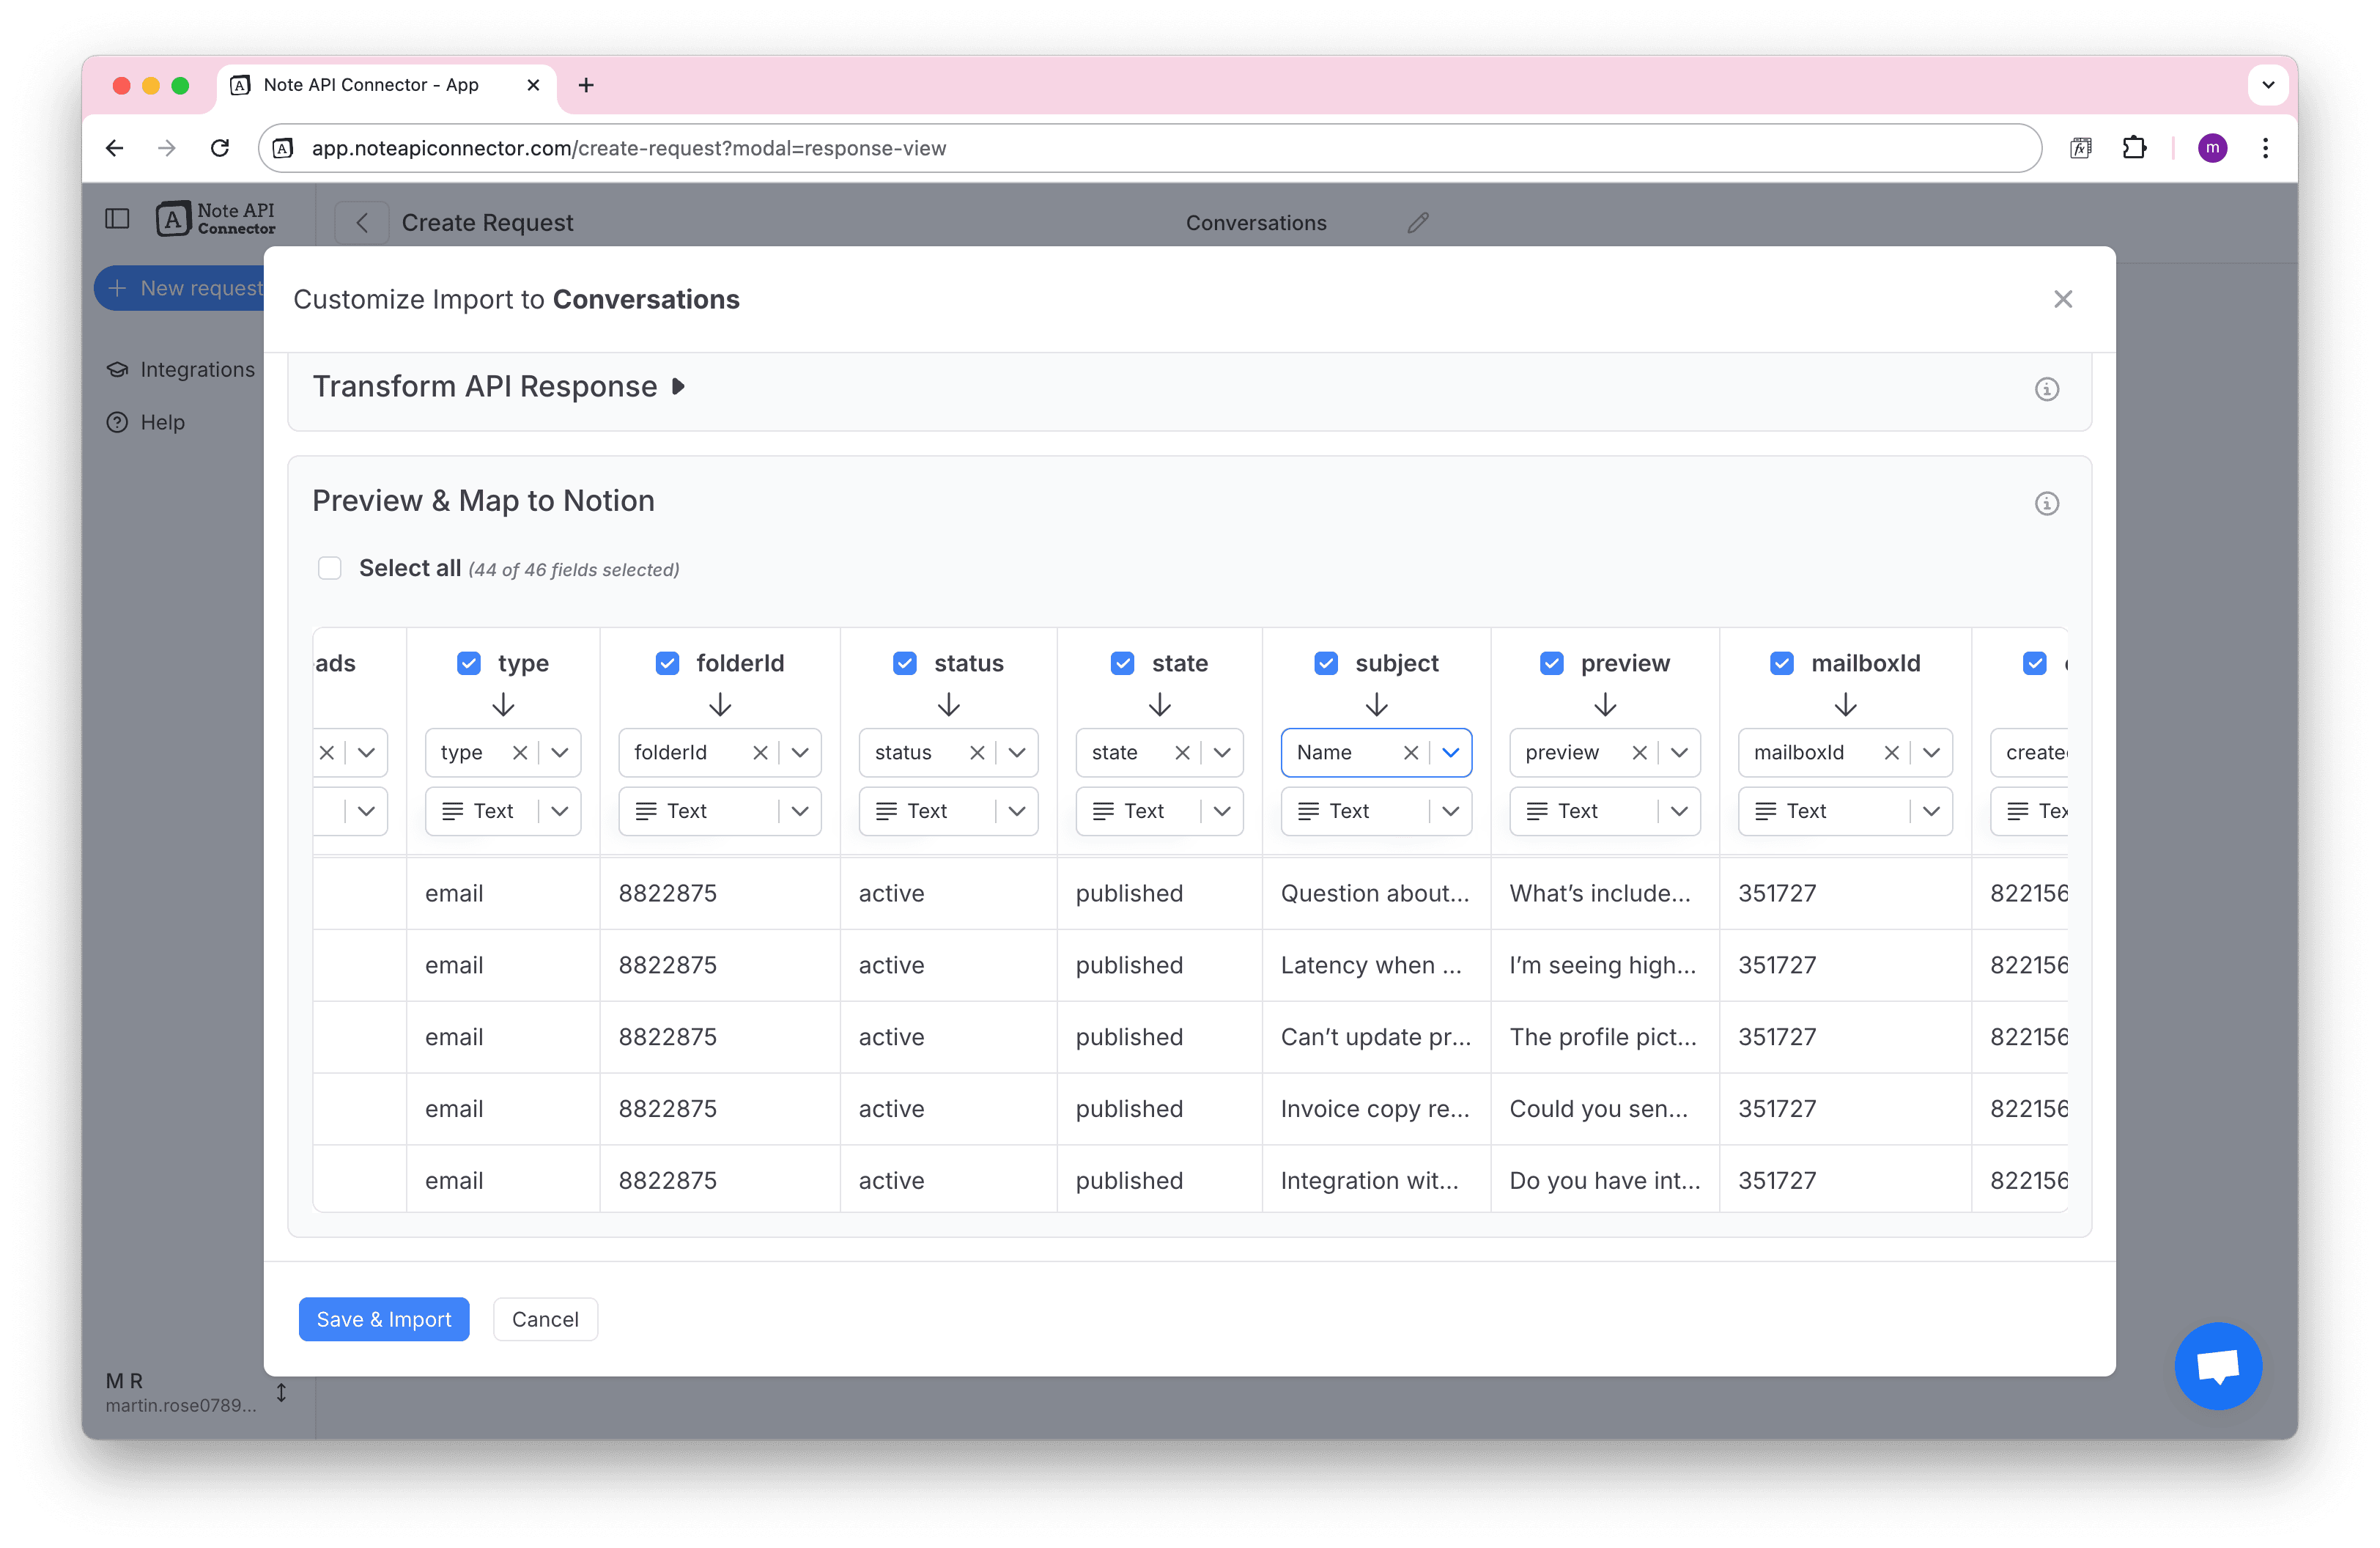This screenshot has width=2380, height=1548.
Task: Open a new browser tab
Action: pyautogui.click(x=586, y=85)
